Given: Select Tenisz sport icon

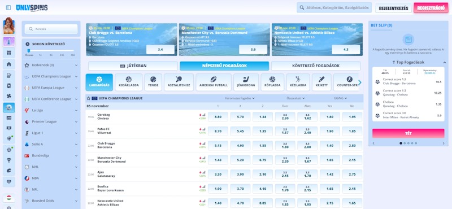Looking at the screenshot, I should point(153,82).
